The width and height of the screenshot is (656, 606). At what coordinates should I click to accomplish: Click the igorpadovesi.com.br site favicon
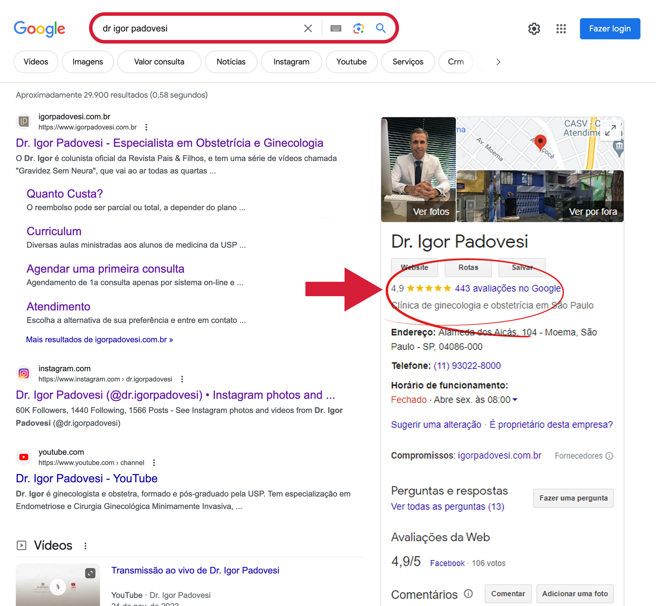(x=24, y=122)
